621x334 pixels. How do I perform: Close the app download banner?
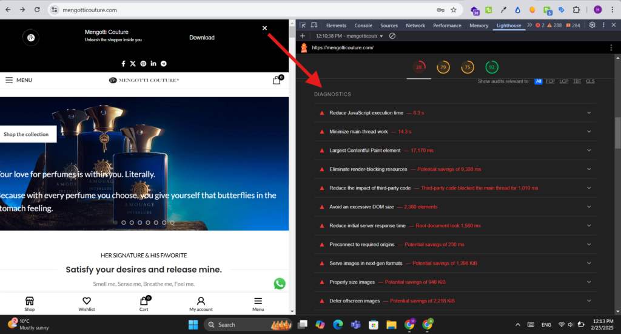click(x=264, y=28)
